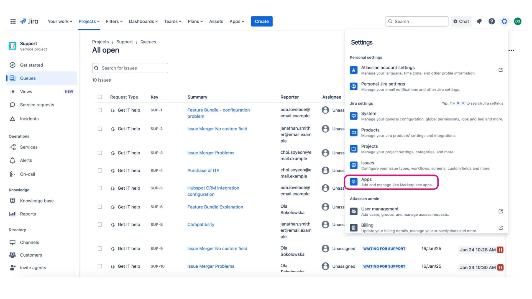This screenshot has width=532, height=299.
Task: Open the app switcher grid icon
Action: (x=13, y=21)
